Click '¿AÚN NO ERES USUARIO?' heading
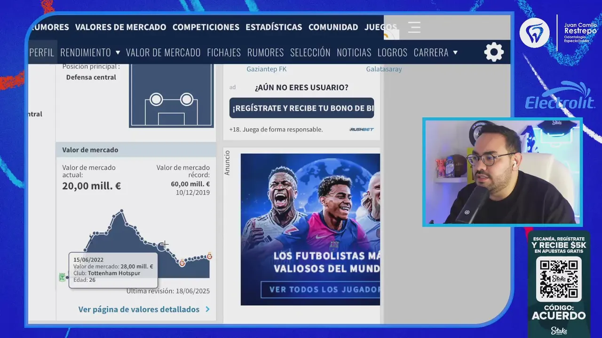The image size is (602, 338). (x=301, y=88)
